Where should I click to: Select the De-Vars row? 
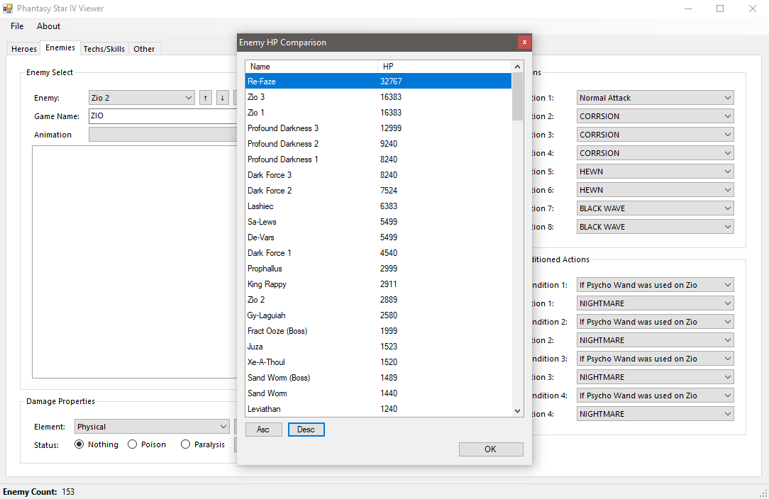click(x=378, y=237)
